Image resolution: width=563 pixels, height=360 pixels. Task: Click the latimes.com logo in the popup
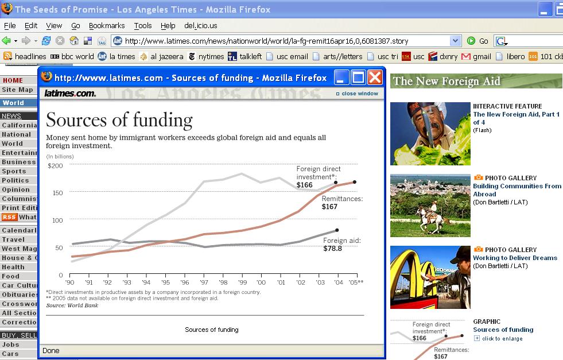click(x=70, y=94)
